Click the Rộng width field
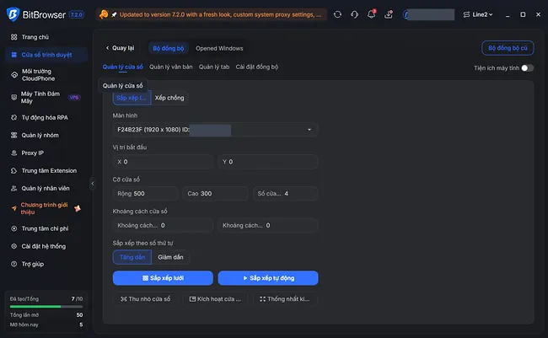 [x=145, y=194]
